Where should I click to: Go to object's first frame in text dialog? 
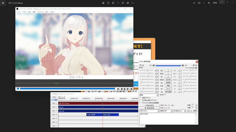coord(153,65)
